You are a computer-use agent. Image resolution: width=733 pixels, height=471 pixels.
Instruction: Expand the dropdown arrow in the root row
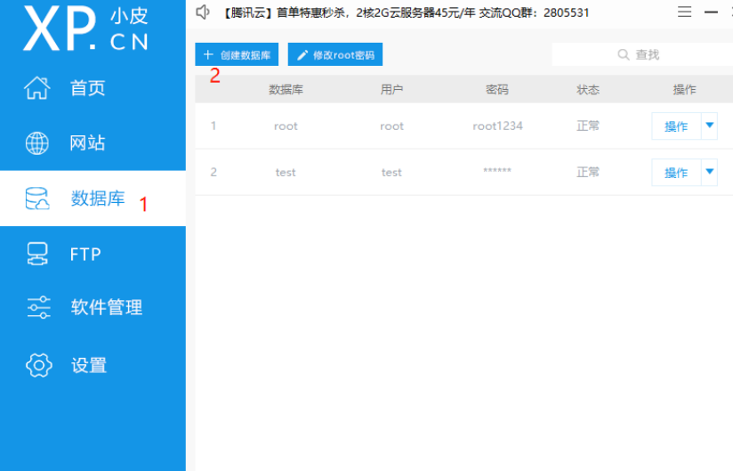(710, 126)
